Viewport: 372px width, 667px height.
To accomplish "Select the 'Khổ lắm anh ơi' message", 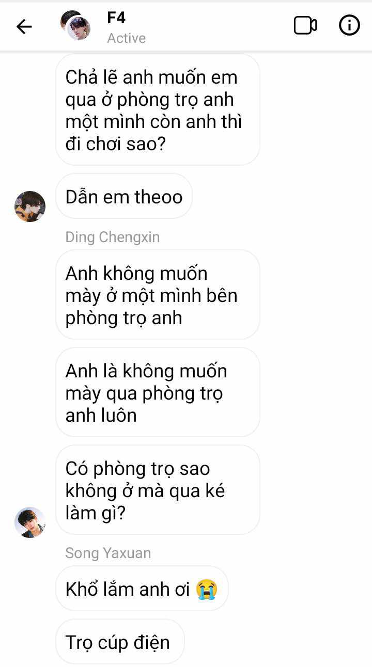I will point(142,589).
